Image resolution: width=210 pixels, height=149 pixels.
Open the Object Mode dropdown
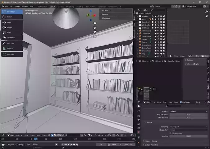pos(15,135)
